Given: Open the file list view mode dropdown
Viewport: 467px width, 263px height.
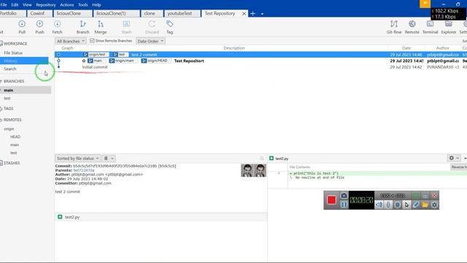Looking at the screenshot, I should pyautogui.click(x=109, y=159).
